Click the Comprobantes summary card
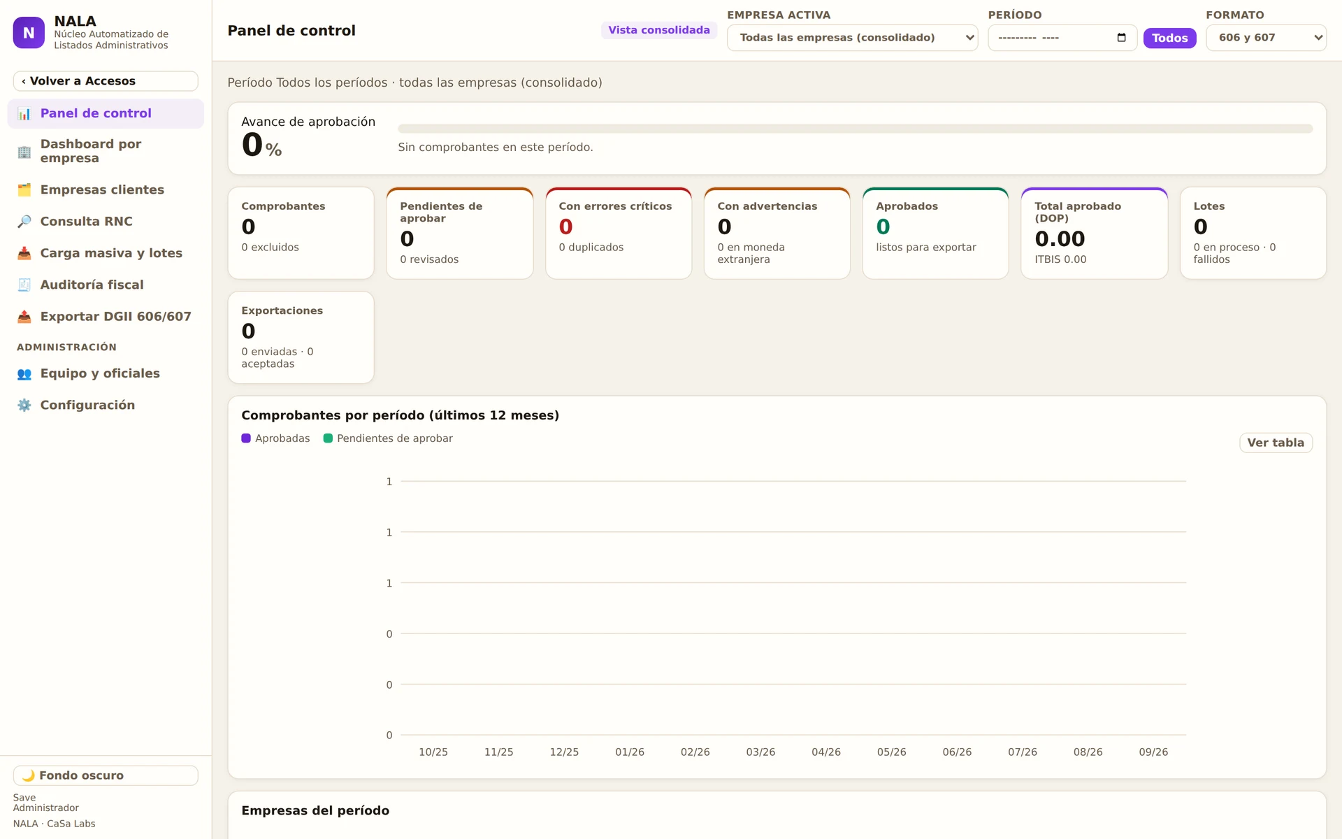Viewport: 1342px width, 839px height. (x=301, y=233)
